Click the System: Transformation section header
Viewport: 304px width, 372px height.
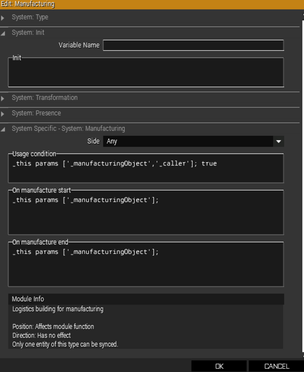(x=149, y=98)
